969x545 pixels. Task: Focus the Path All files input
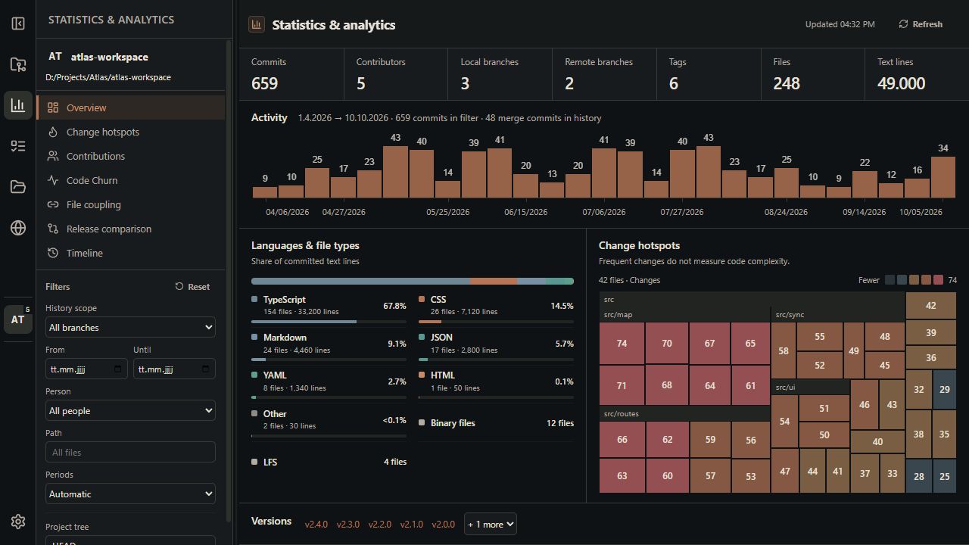coord(130,452)
